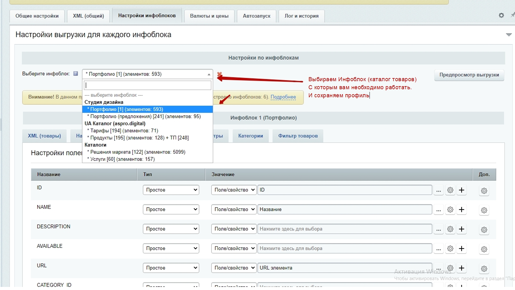This screenshot has height=290, width=515.
Task: Open additional settings gear for AVAILABLE row
Action: tap(484, 249)
